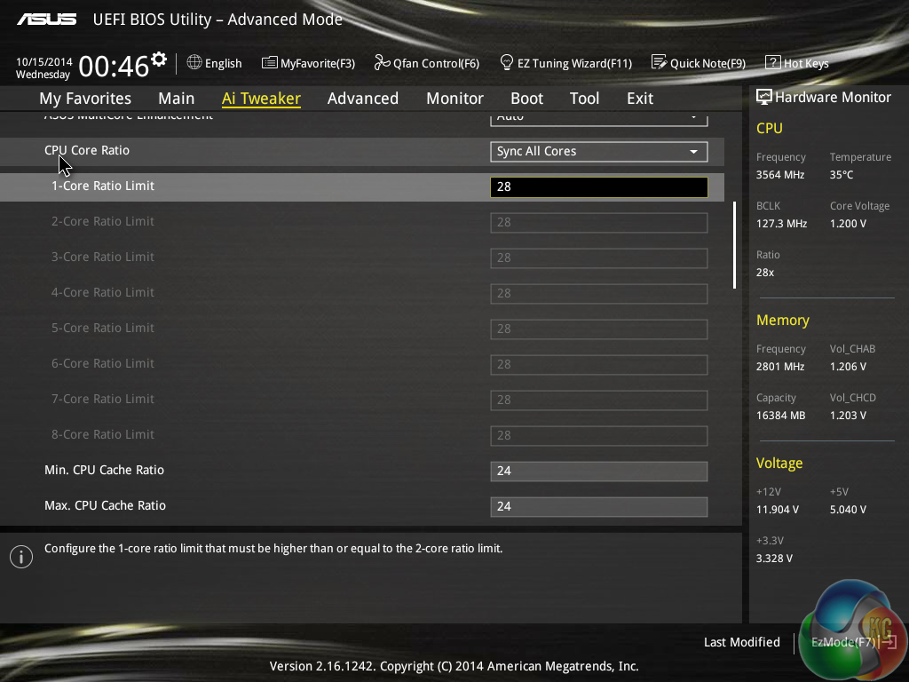Open the Tool tab

(x=584, y=99)
